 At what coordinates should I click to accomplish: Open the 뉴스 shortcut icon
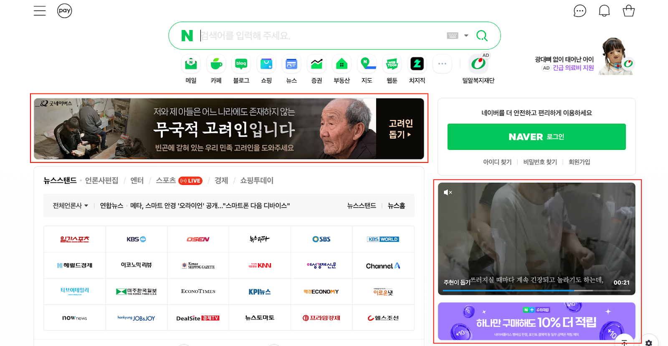click(291, 64)
